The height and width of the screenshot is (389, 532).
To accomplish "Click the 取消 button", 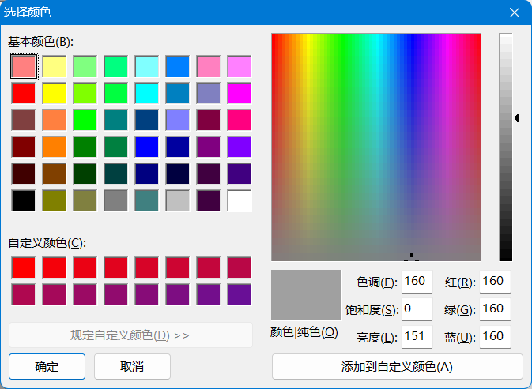I will point(132,367).
